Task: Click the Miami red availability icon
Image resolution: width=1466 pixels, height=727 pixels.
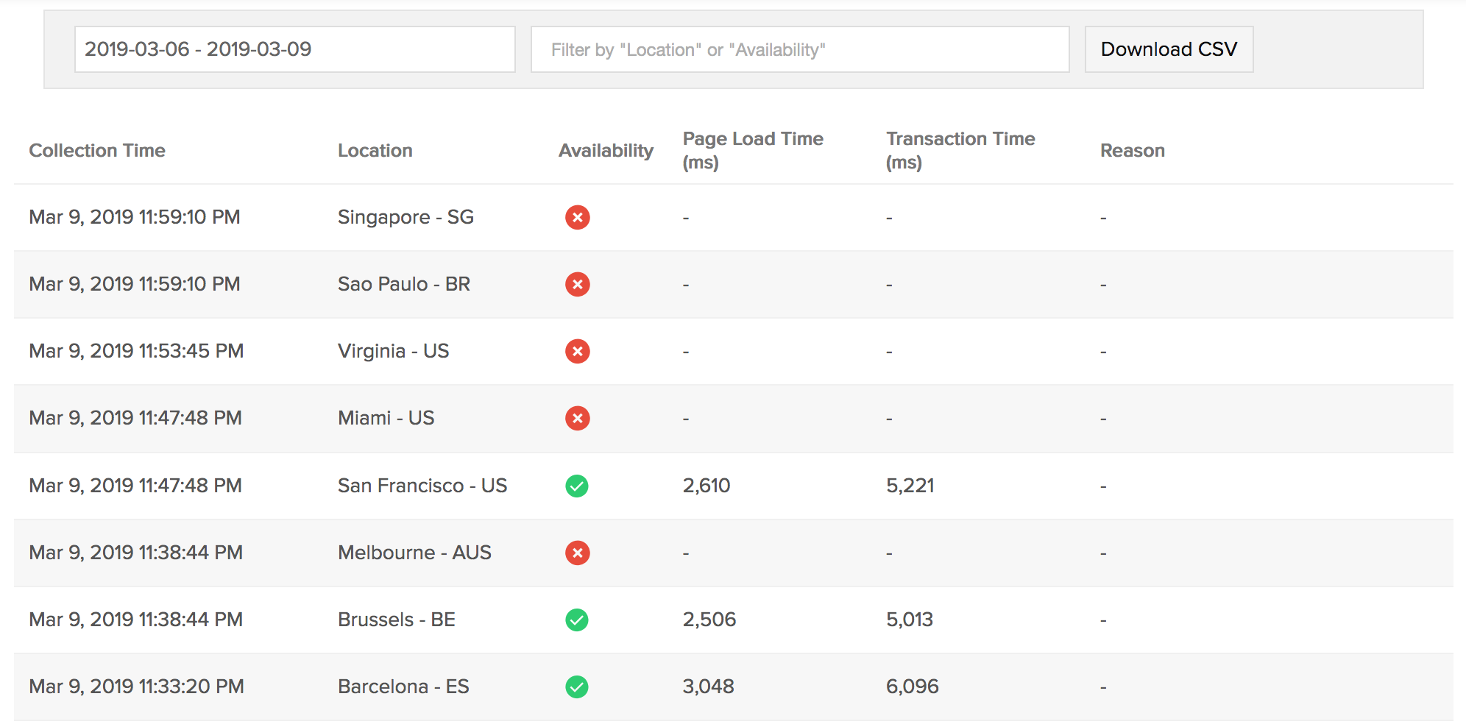Action: pyautogui.click(x=577, y=418)
